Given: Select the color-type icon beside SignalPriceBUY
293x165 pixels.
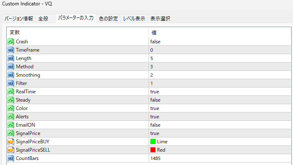Looking at the screenshot, I should pos(11,142).
